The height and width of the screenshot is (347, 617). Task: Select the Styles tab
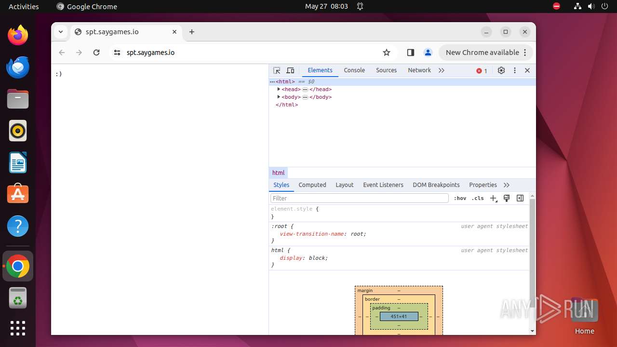282,185
